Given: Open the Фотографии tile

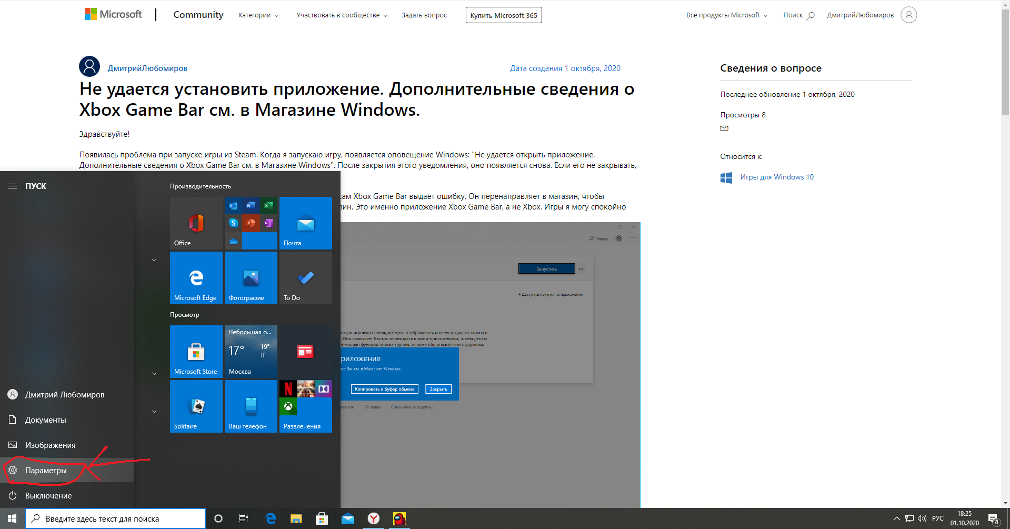Looking at the screenshot, I should click(251, 278).
